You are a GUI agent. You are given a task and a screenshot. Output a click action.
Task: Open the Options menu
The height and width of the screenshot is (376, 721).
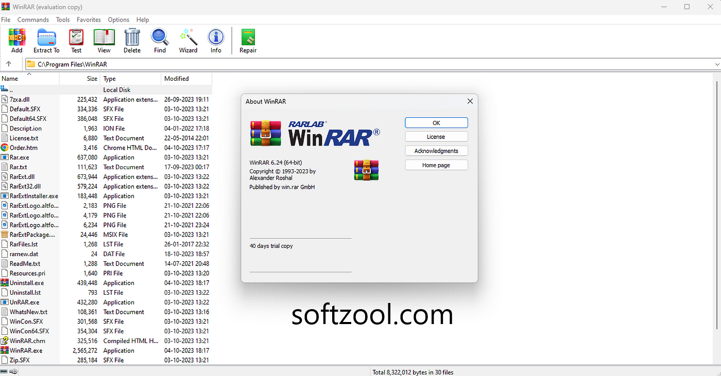118,20
